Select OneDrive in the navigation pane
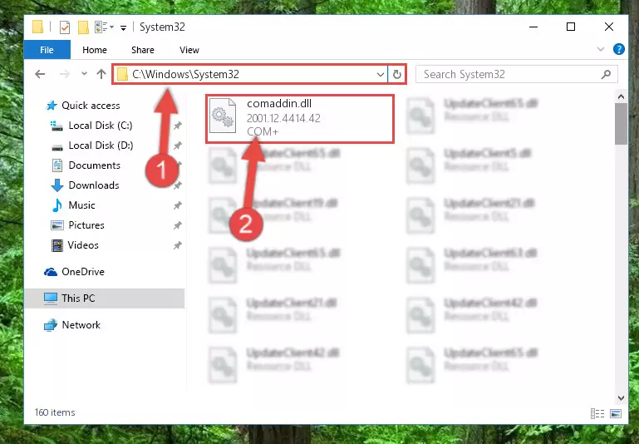 coord(83,272)
